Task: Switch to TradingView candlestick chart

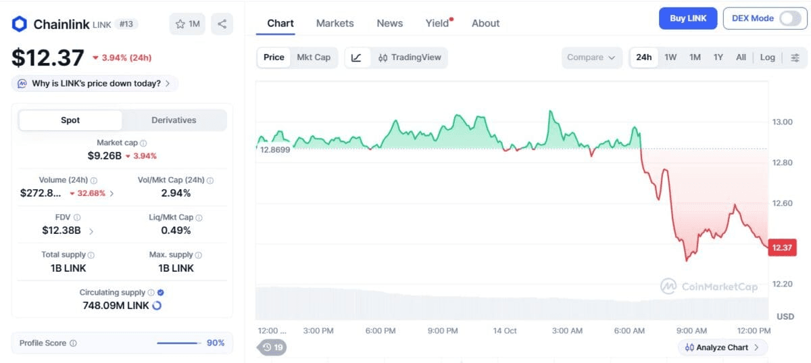Action: 409,57
